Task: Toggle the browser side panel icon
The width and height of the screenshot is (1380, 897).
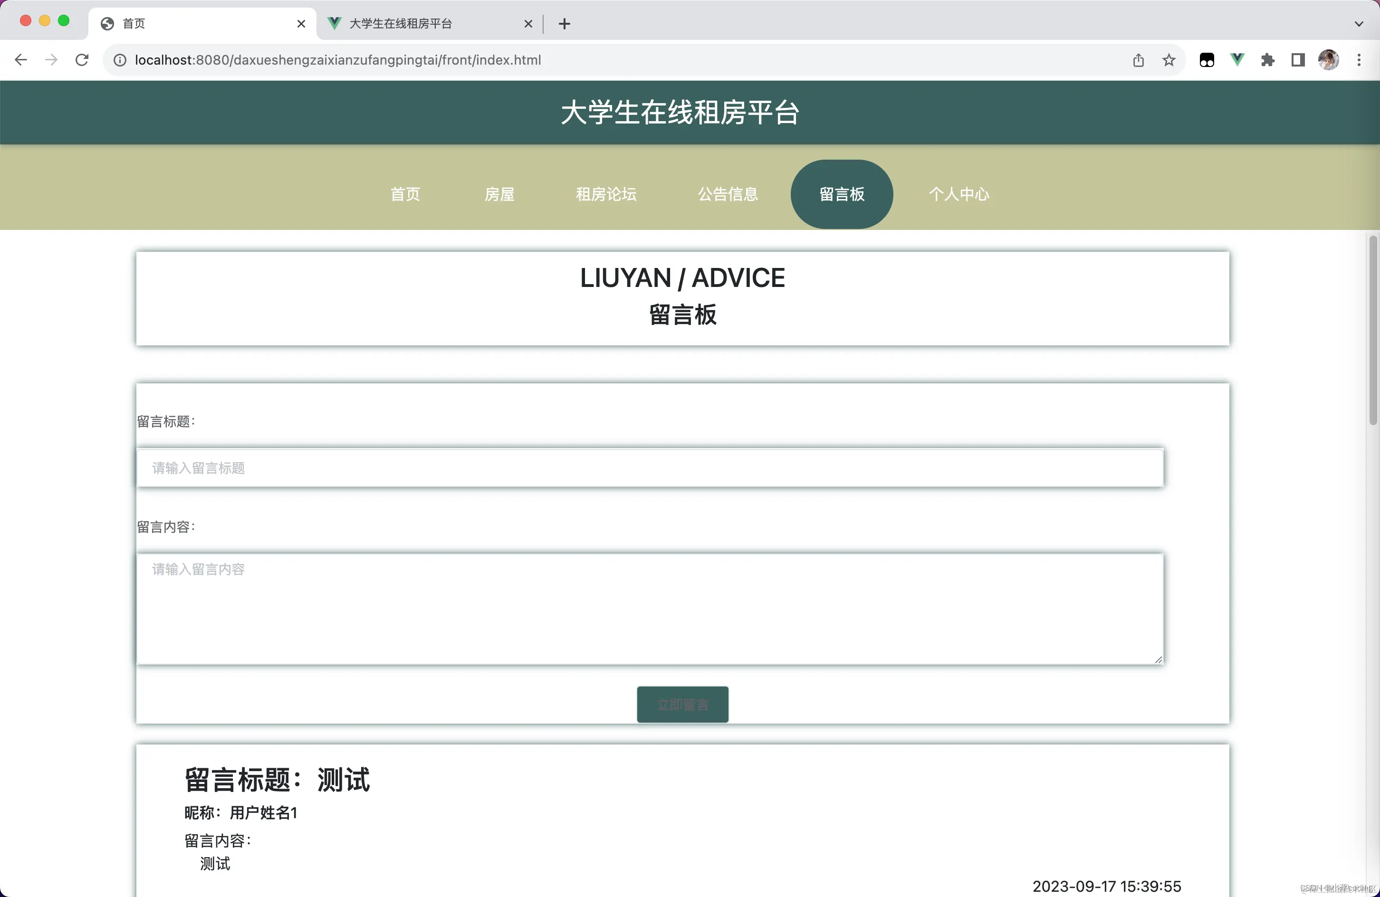Action: tap(1298, 60)
